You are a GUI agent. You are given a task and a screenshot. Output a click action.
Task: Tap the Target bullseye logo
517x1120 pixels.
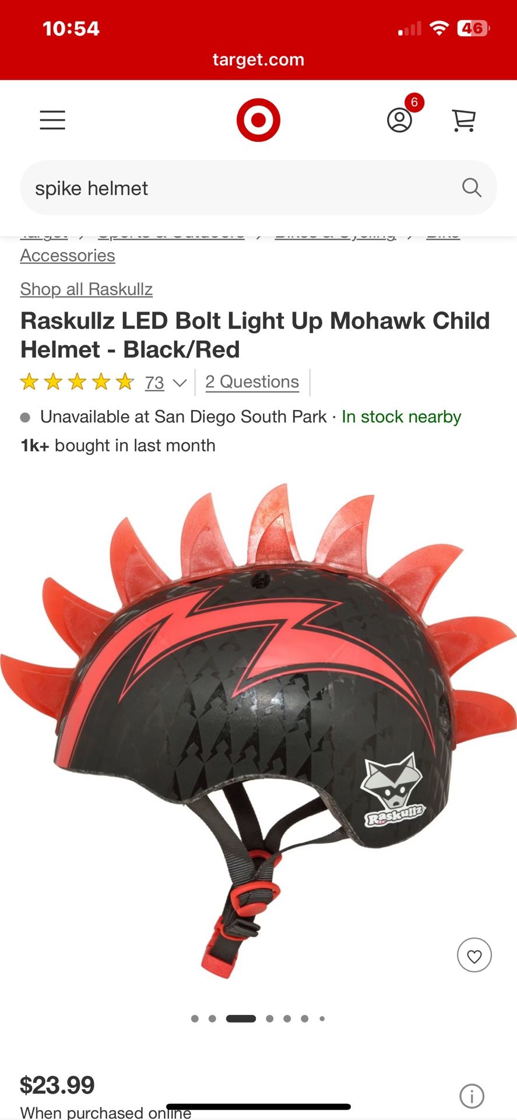(258, 120)
